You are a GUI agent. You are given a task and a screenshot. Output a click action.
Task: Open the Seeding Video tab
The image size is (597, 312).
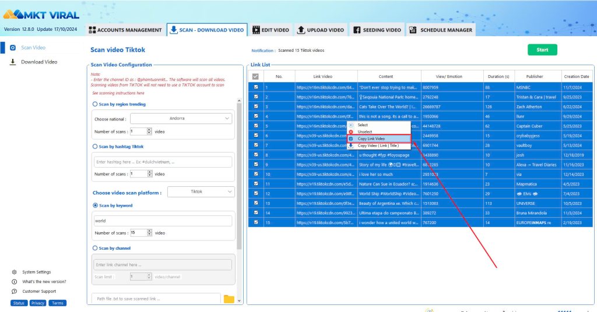377,30
